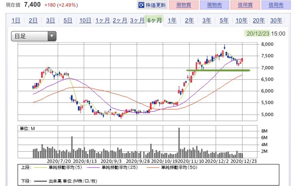The height and width of the screenshot is (186, 295).
Task: Click the 単純移動平均(50) legend entry
Action: (x=172, y=167)
